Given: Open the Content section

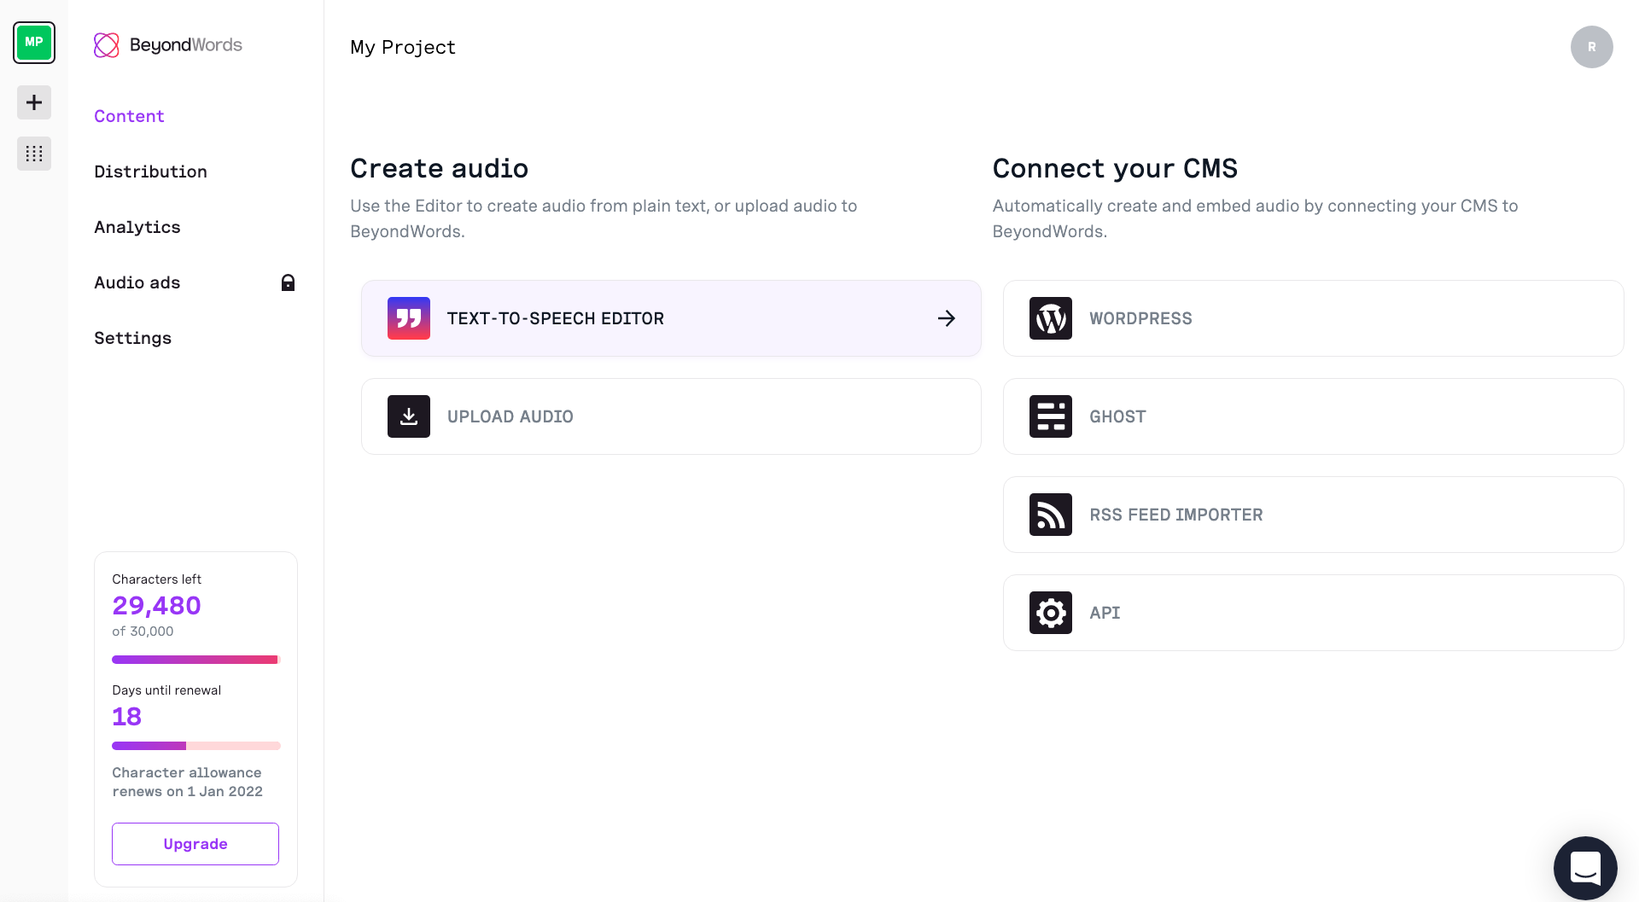Looking at the screenshot, I should pyautogui.click(x=129, y=116).
